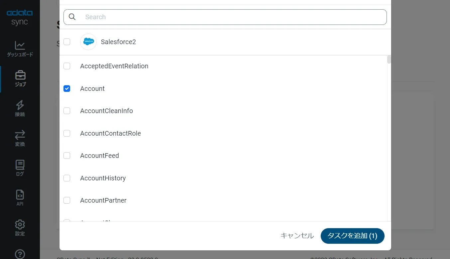Screen dimensions: 450x259
Task: Select the Salesforce2 checkbox
Action: (67, 42)
